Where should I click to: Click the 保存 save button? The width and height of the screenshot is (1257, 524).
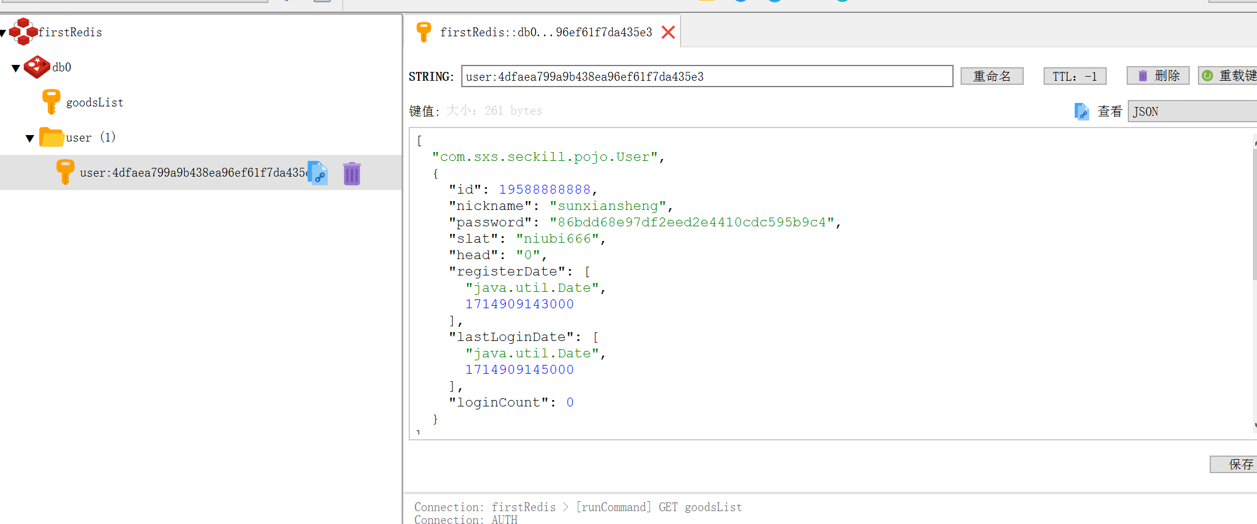[1234, 464]
